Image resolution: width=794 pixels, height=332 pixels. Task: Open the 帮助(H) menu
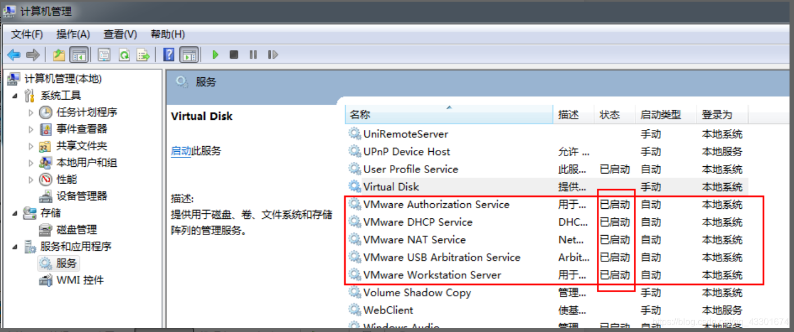(x=168, y=34)
